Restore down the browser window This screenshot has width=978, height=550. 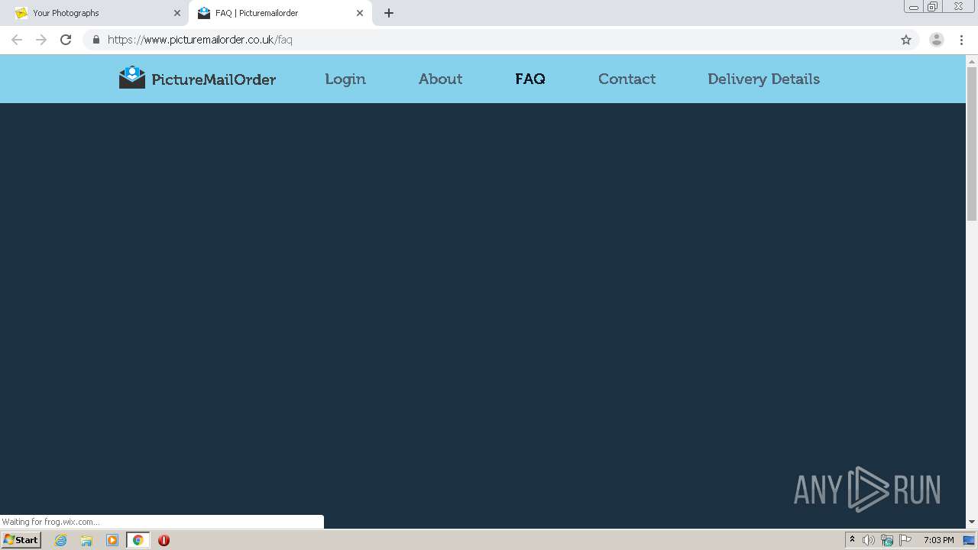click(933, 6)
